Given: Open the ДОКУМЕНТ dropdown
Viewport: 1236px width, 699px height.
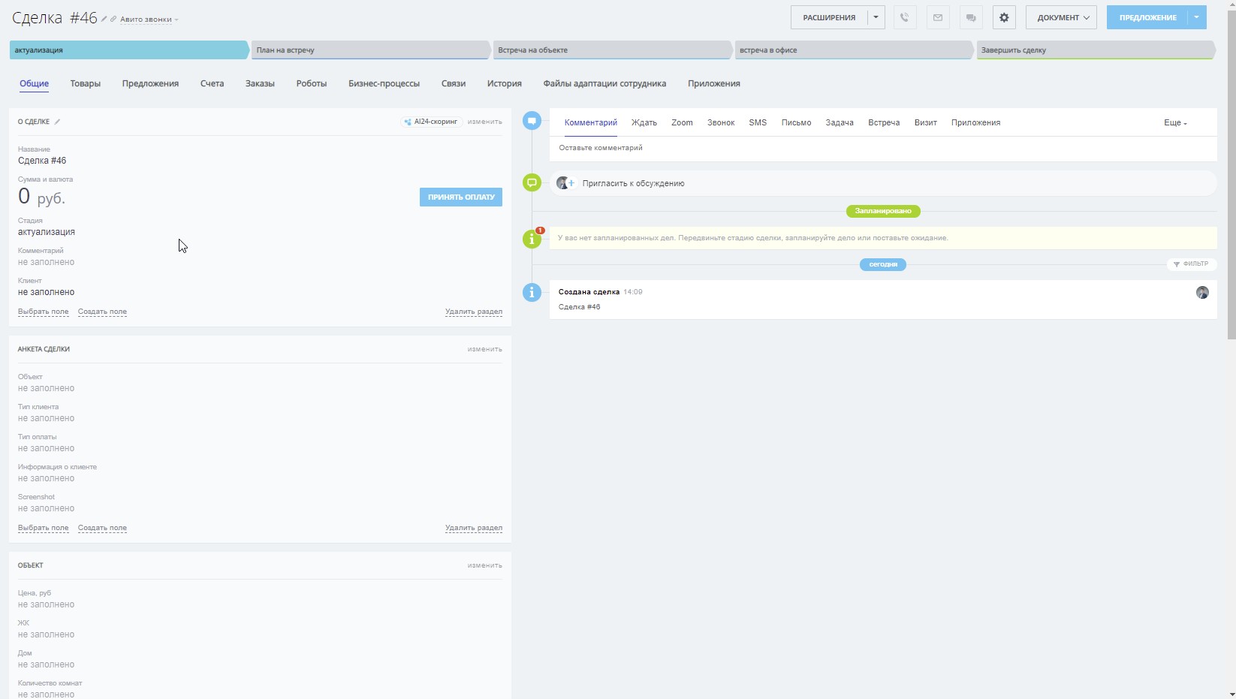Looking at the screenshot, I should tap(1061, 17).
